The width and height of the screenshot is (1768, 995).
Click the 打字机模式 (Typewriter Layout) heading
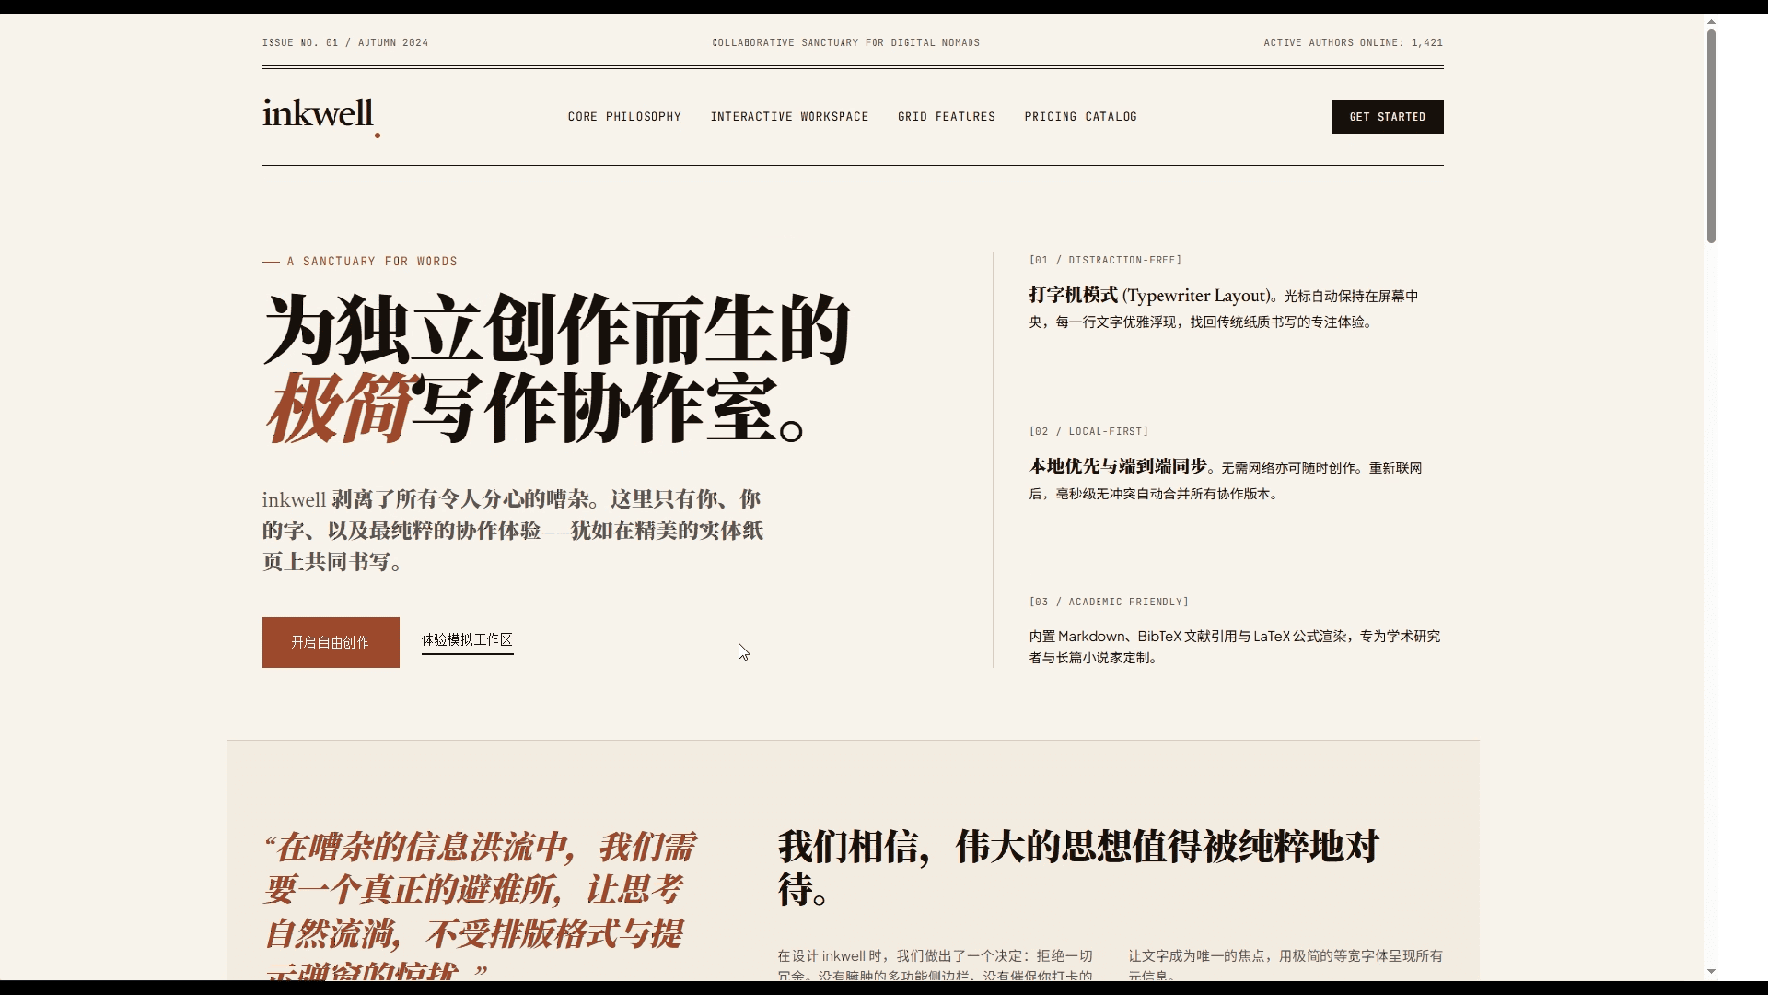(1152, 296)
